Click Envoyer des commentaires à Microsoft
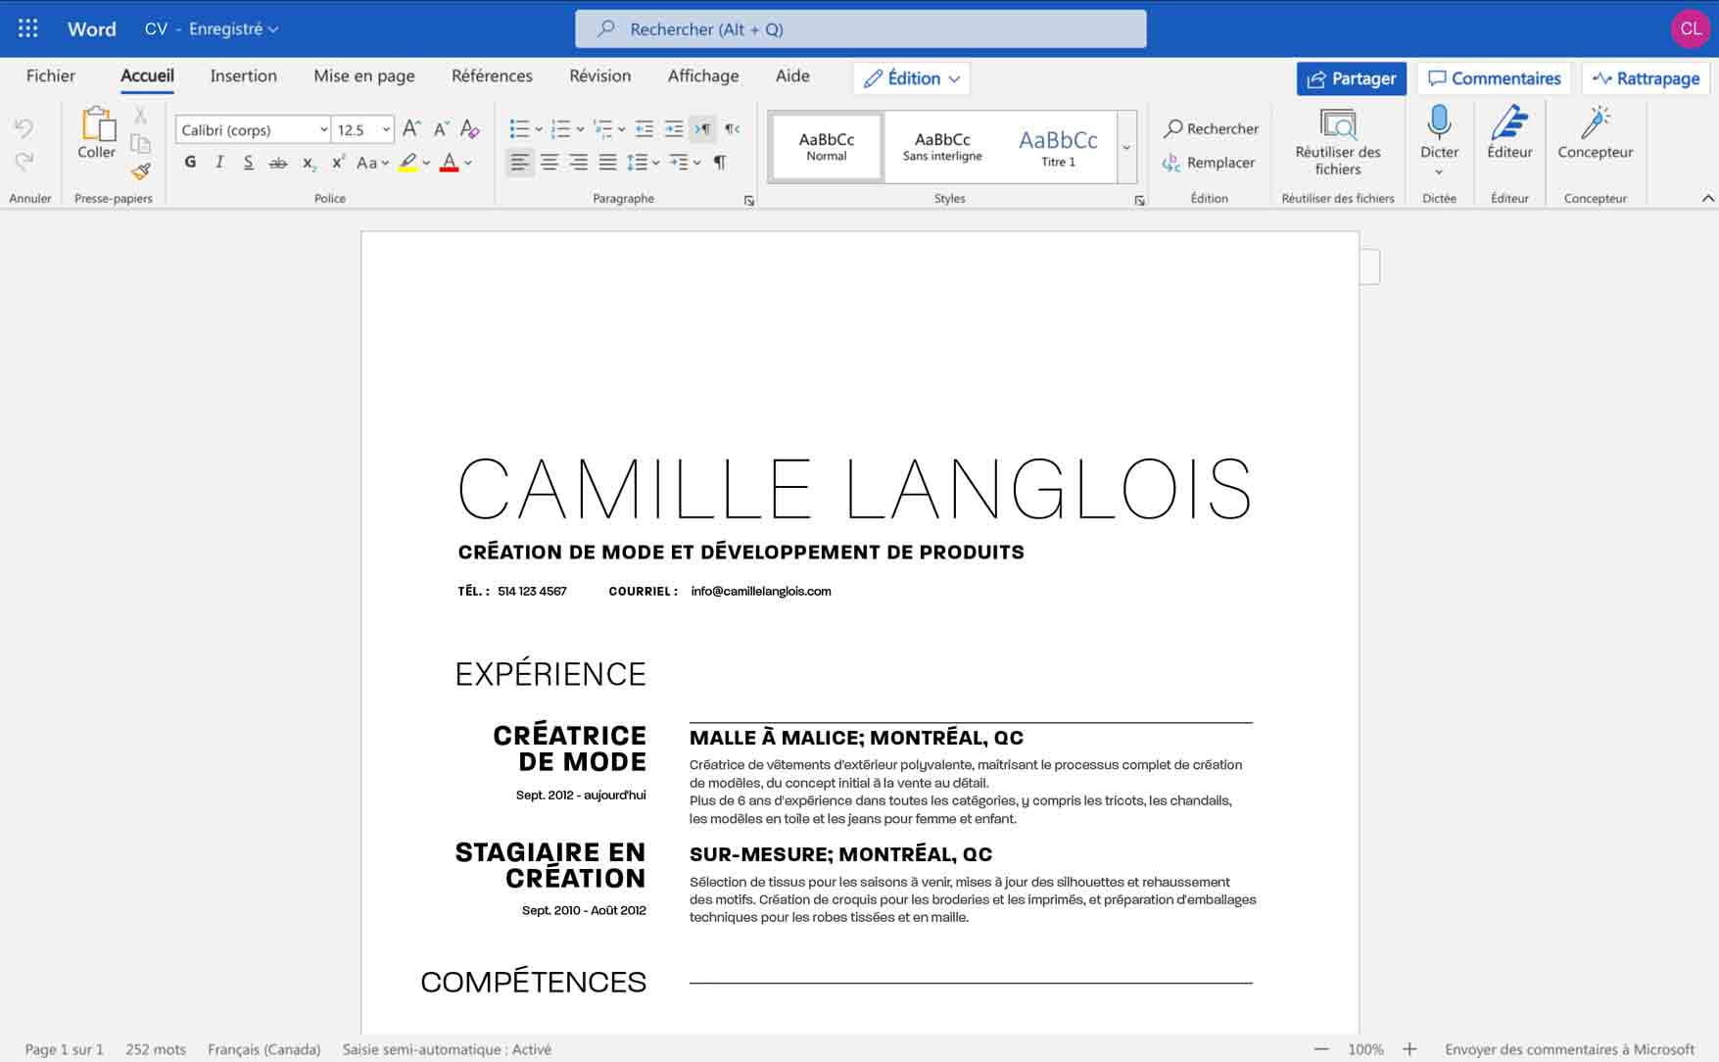1719x1062 pixels. coord(1569,1049)
